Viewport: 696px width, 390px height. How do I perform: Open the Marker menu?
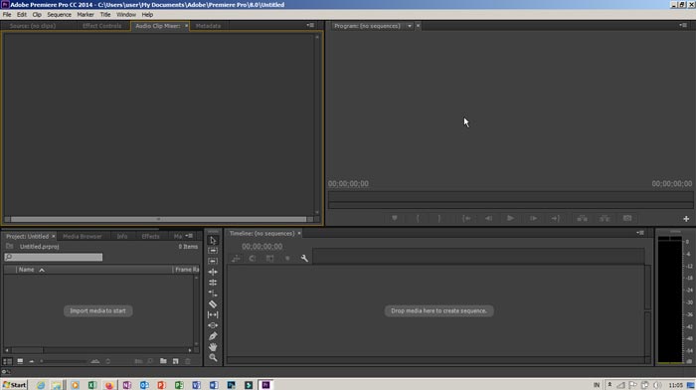coord(86,15)
